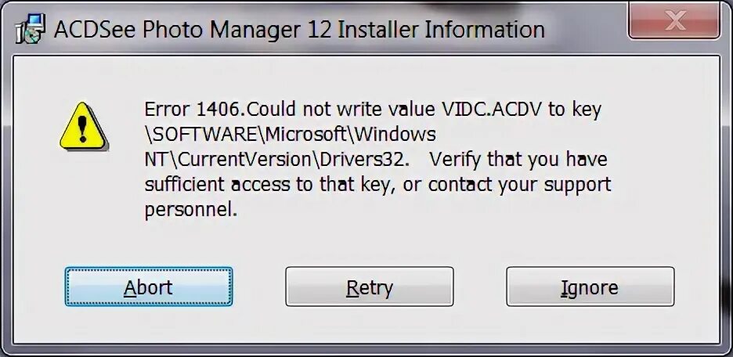This screenshot has height=357, width=733.
Task: Close the installer dialog with the X button
Action: pyautogui.click(x=673, y=20)
